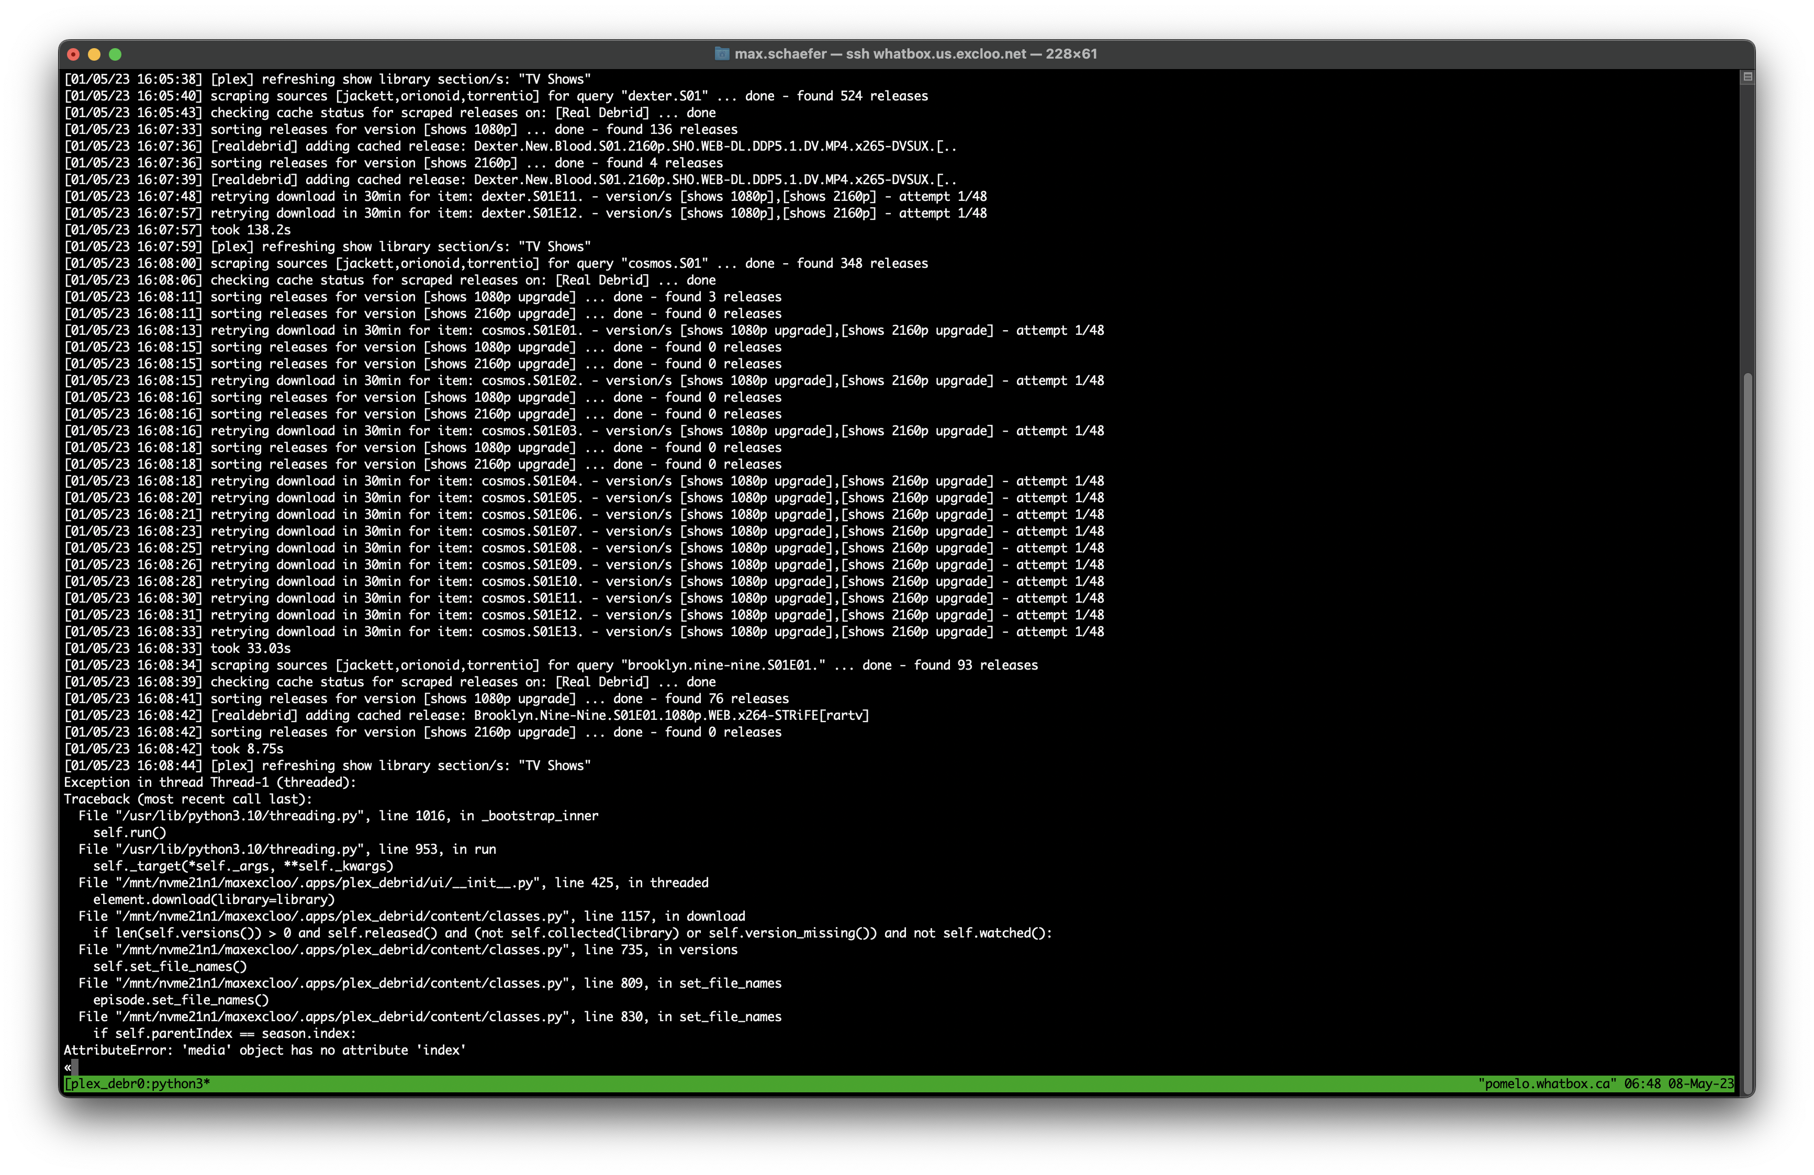Click the text "line 1157, in download"
This screenshot has height=1175, width=1814.
[665, 916]
